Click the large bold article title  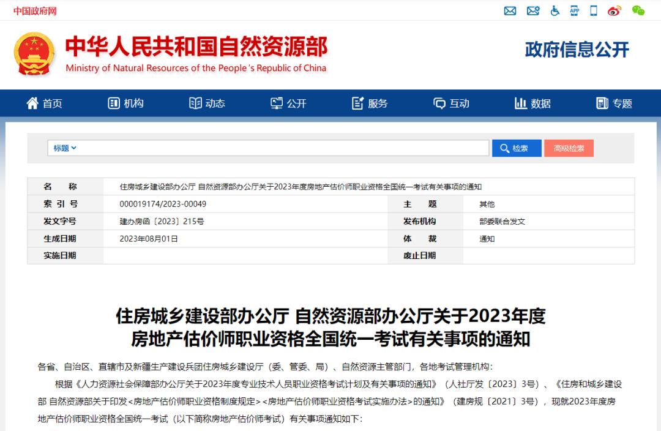pos(330,328)
